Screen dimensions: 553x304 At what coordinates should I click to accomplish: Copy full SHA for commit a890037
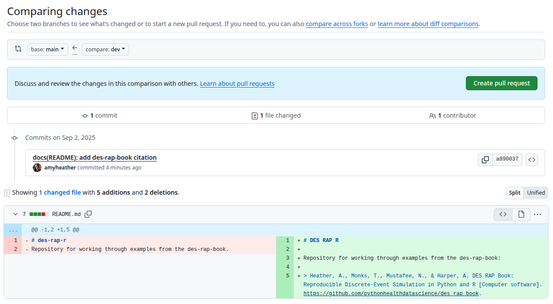(x=485, y=160)
